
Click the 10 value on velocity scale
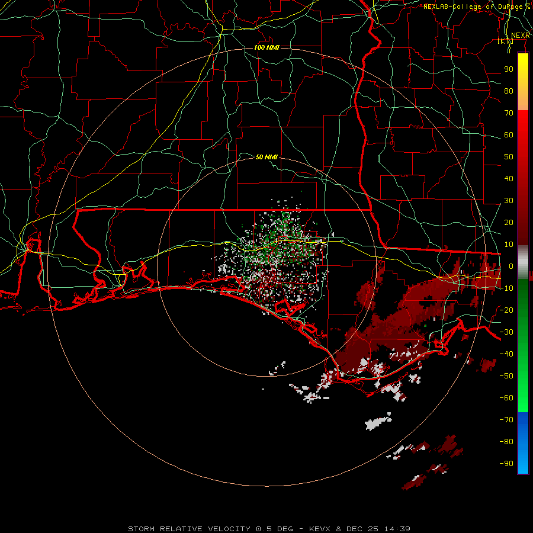[509, 245]
